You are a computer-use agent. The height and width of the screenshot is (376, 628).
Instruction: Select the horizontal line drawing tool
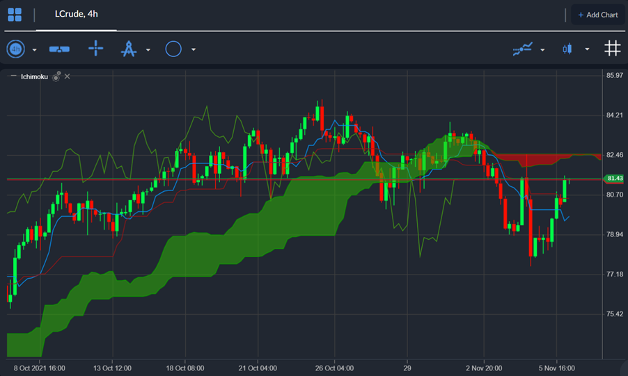59,49
